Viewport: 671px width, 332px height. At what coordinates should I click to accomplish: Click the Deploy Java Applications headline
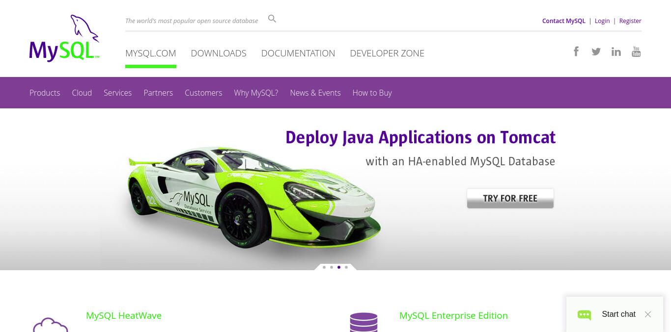(420, 137)
